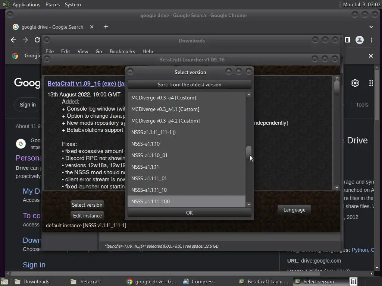Select NSSS-a1.1.11_100 highlighted entry
Image resolution: width=382 pixels, height=286 pixels.
tap(187, 201)
